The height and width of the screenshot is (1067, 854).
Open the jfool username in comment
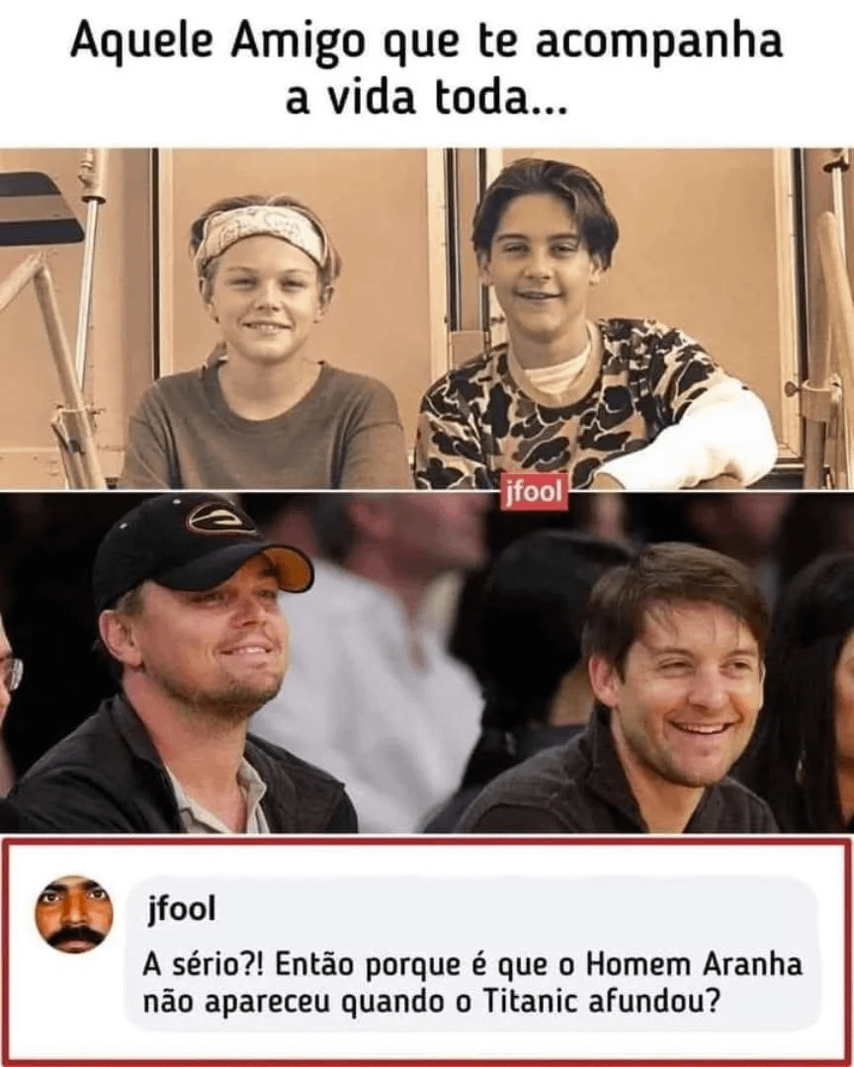[181, 909]
